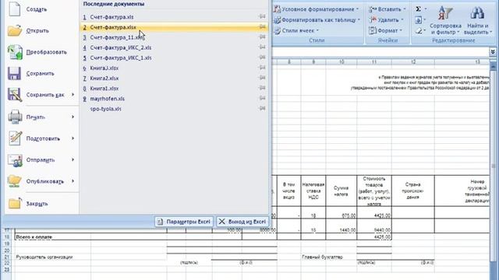
Task: Click the Fill down icon in Редактирование
Action: (x=419, y=20)
